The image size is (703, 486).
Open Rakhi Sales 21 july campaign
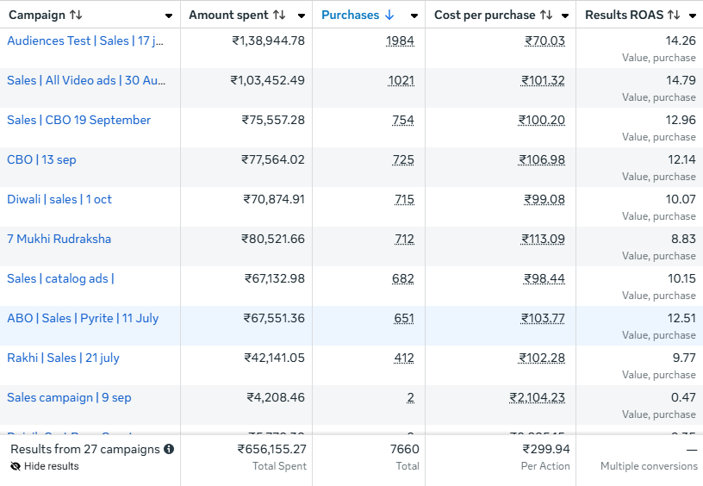(x=63, y=358)
